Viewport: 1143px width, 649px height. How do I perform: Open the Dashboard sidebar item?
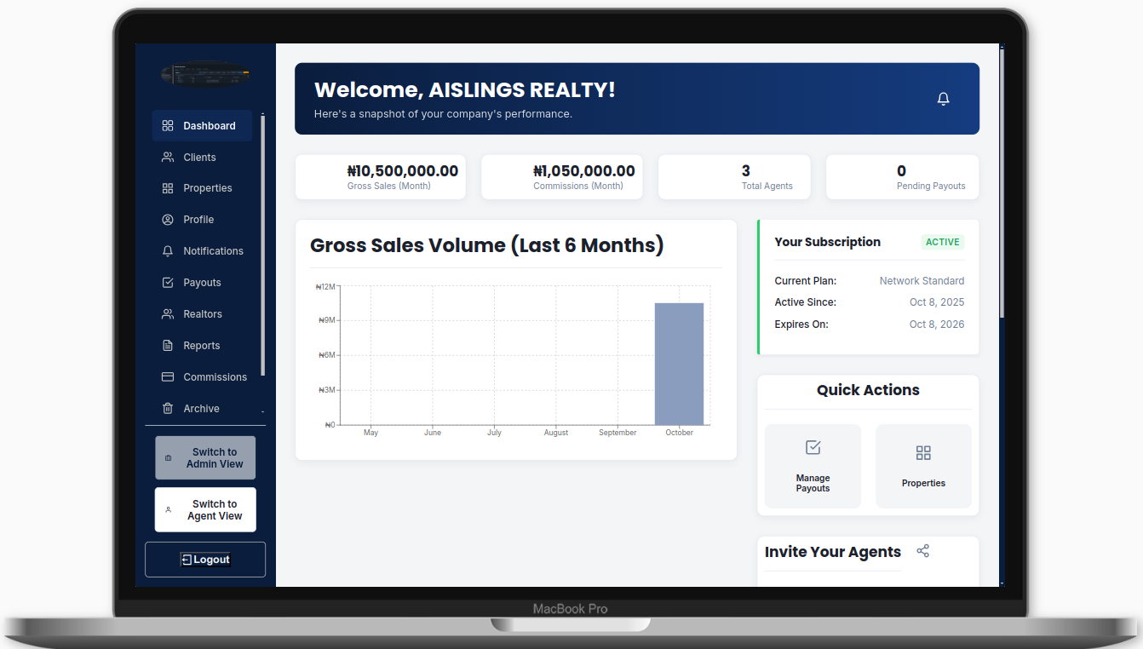tap(202, 125)
